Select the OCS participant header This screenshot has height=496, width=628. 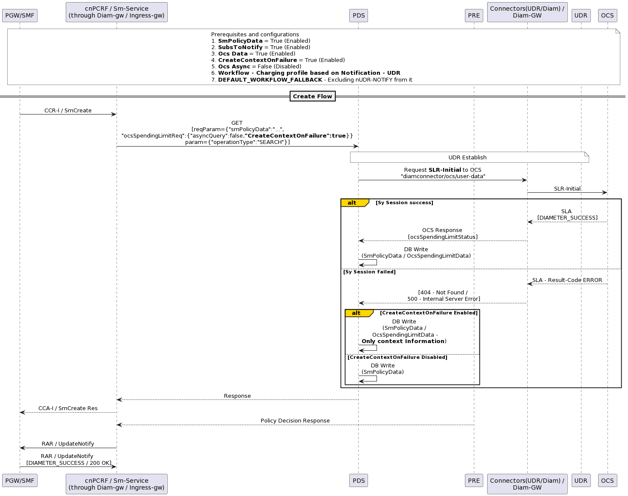pyautogui.click(x=608, y=15)
